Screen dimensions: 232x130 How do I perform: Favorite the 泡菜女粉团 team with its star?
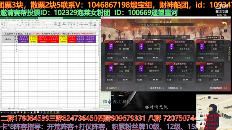point(191,42)
